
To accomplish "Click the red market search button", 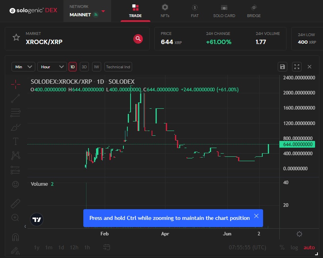I will (x=138, y=39).
